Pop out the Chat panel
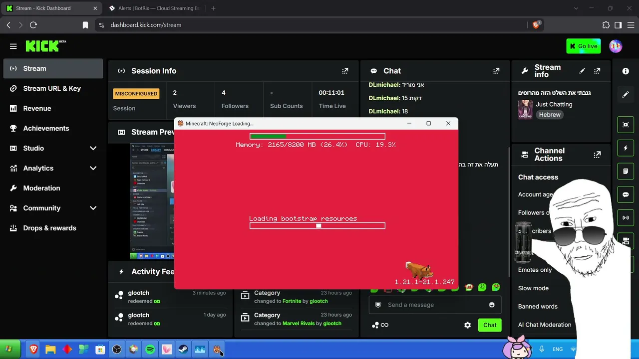 point(496,71)
